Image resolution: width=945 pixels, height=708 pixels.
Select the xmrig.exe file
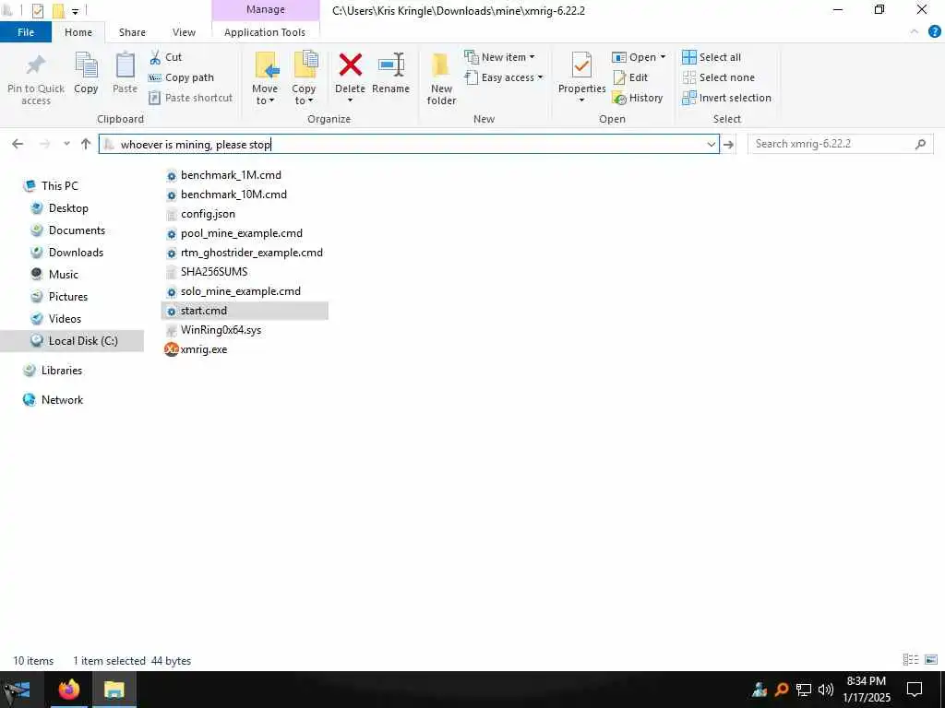click(x=204, y=349)
